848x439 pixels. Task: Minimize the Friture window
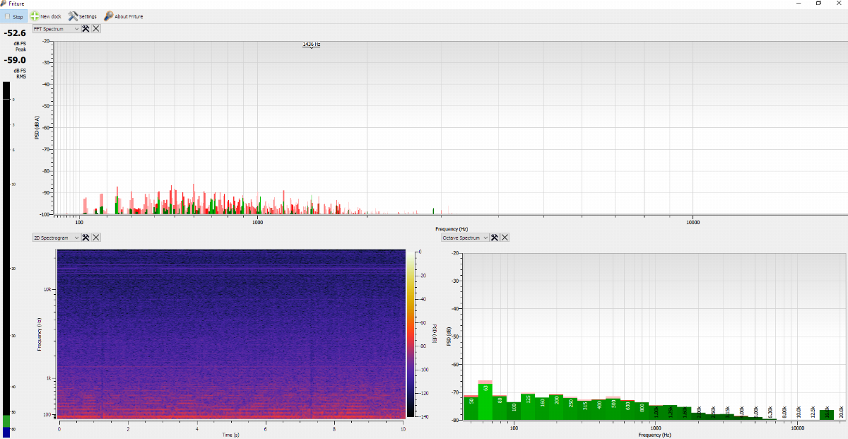[x=797, y=4]
